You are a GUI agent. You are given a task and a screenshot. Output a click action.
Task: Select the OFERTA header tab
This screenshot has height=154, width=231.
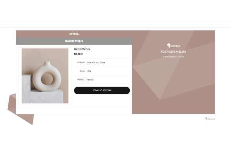[74, 34]
